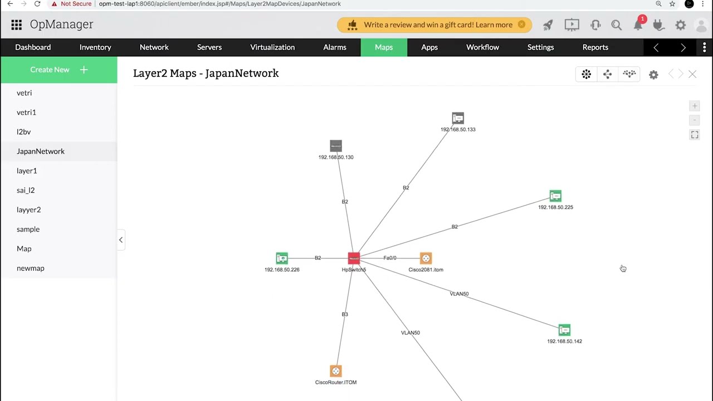The image size is (713, 401).
Task: Open the layer1 map
Action: click(58, 171)
